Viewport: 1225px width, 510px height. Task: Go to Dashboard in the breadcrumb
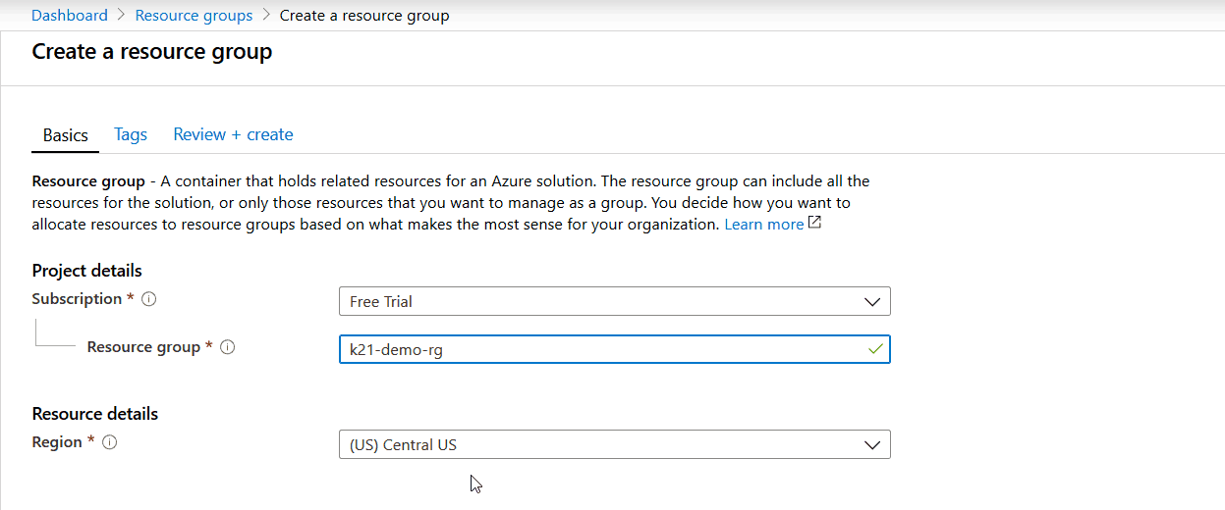pos(70,16)
